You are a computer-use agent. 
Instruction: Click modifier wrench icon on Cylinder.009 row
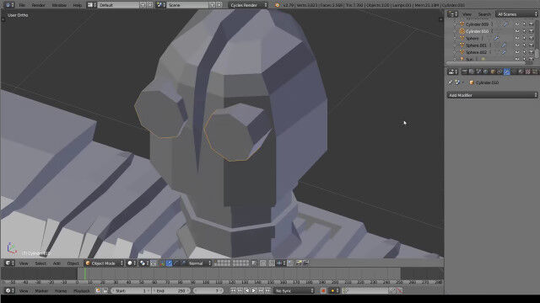(x=505, y=24)
